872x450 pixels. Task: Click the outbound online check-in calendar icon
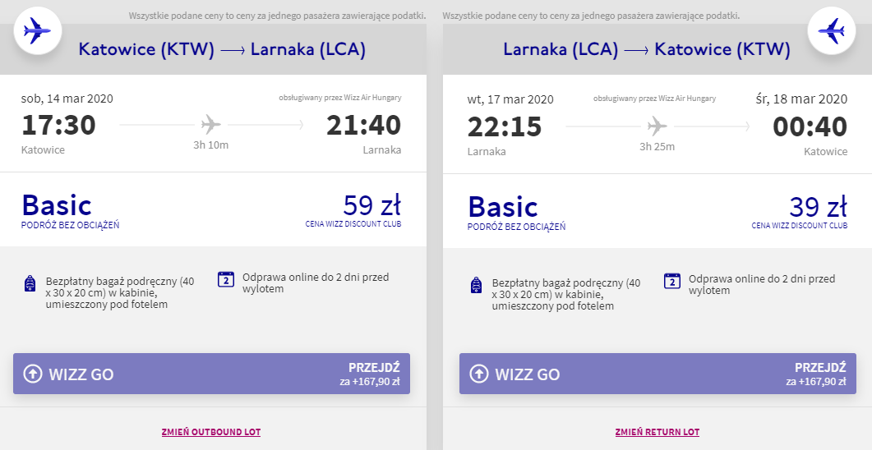(226, 279)
